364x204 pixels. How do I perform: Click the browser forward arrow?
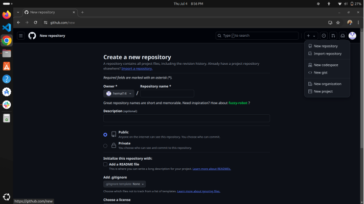pos(27,22)
